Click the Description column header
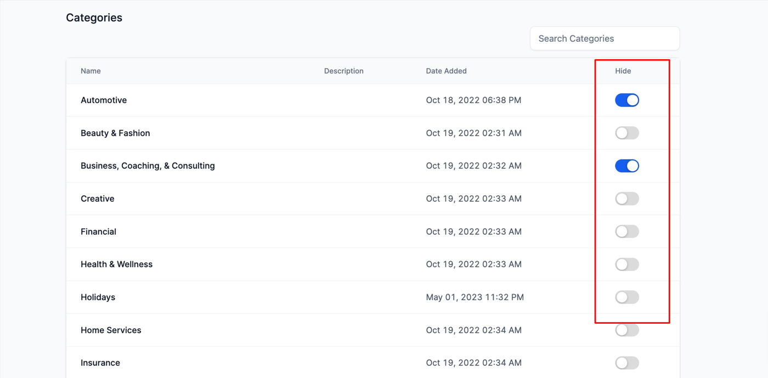The width and height of the screenshot is (768, 378). pyautogui.click(x=343, y=71)
